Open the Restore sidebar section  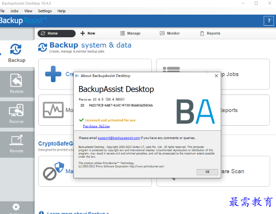pyautogui.click(x=17, y=84)
